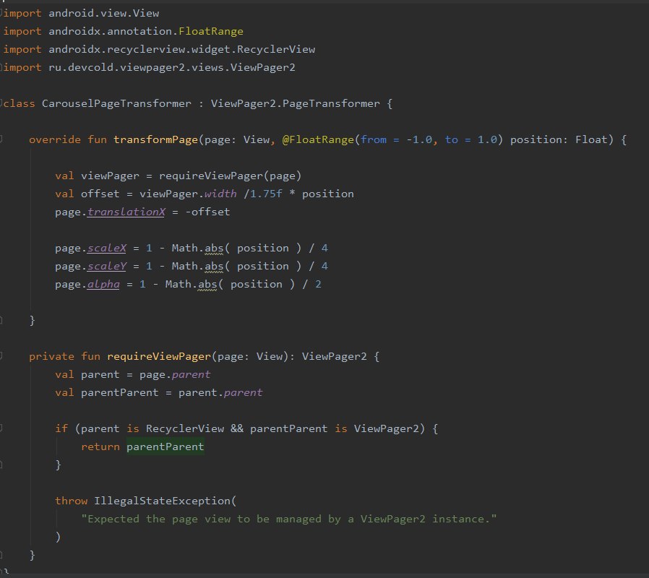Screen dimensions: 649x578
Task: Click the scaleX property
Action: coord(106,249)
